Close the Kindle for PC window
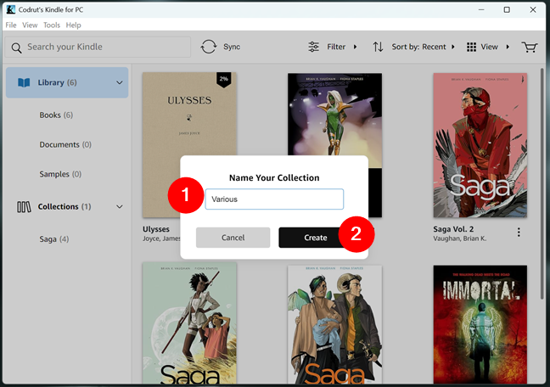The width and height of the screenshot is (550, 387). pos(533,9)
